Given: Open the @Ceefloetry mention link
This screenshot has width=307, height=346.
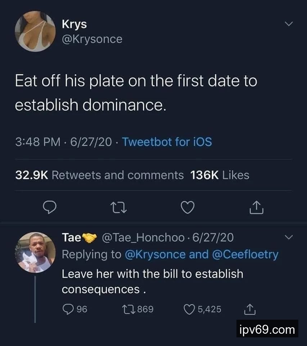Looking at the screenshot, I should click(247, 254).
